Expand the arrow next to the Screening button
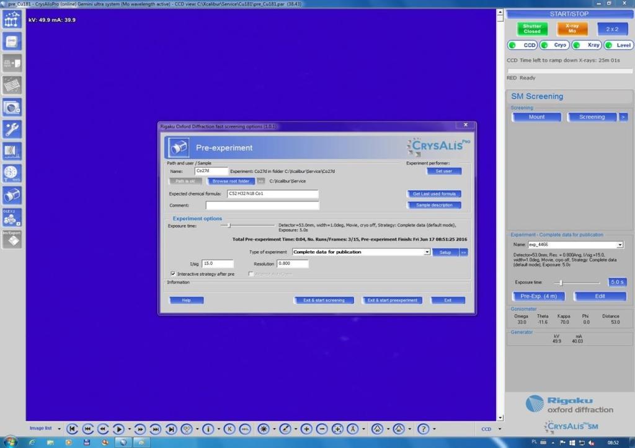The image size is (635, 448). 623,117
